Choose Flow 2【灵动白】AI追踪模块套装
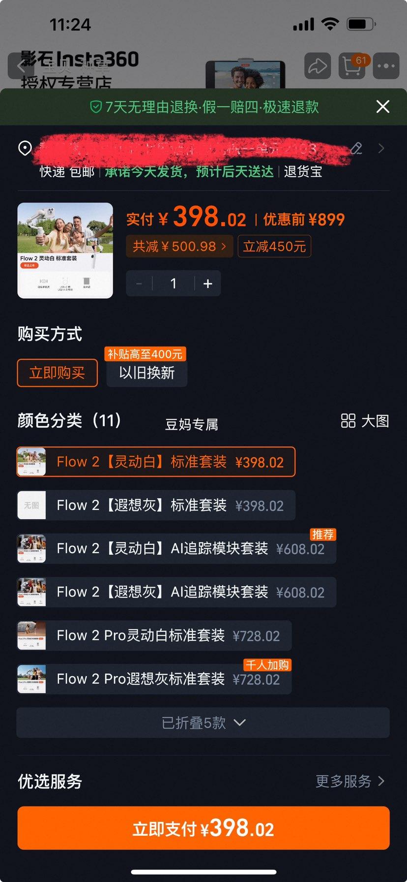 [x=176, y=549]
